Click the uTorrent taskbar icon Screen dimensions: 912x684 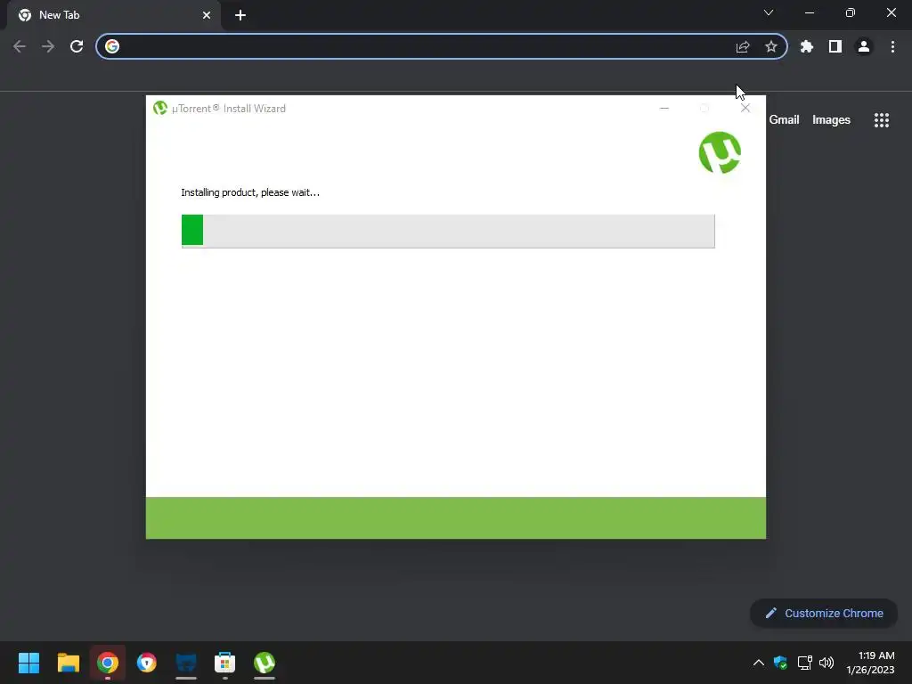tap(265, 663)
